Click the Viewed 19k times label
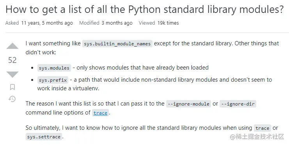Image resolution: width=289 pixels, height=145 pixels. [159, 23]
